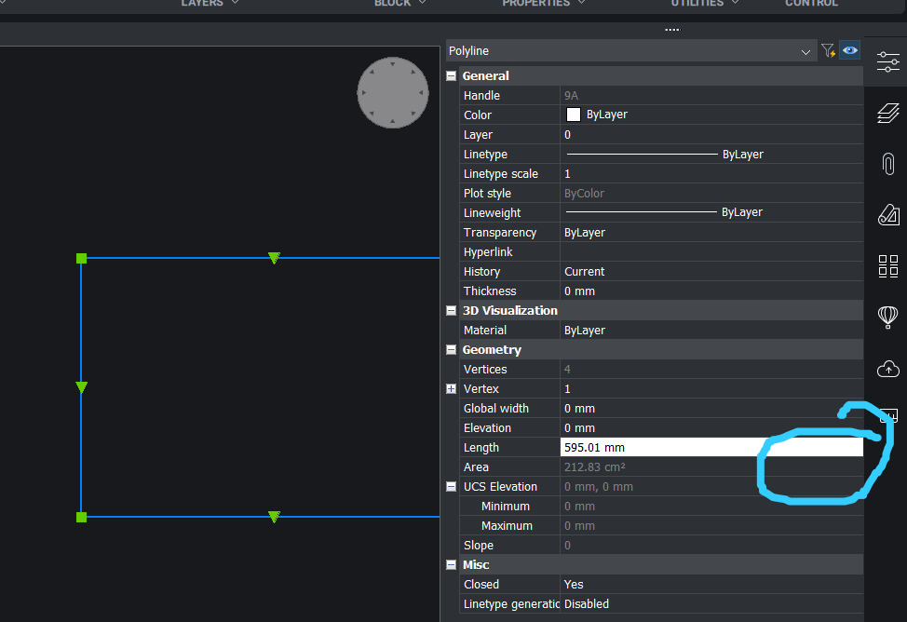Expand the Vertex property row

(x=452, y=389)
